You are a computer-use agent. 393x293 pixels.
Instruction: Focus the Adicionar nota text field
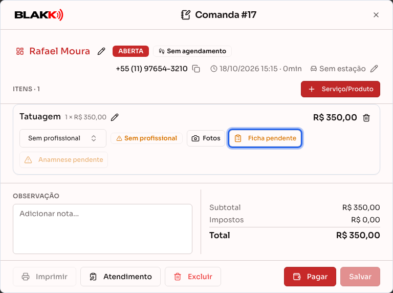(102, 229)
